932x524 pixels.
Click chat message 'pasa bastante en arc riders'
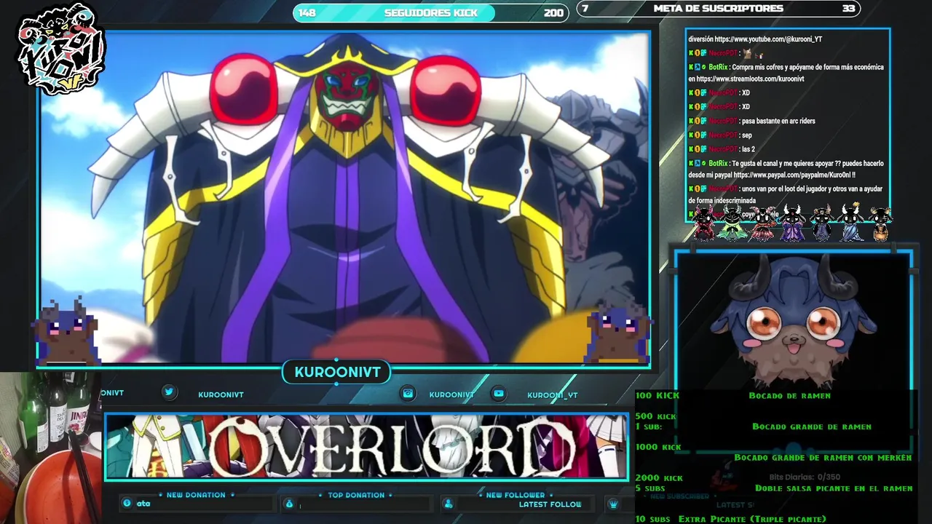778,121
